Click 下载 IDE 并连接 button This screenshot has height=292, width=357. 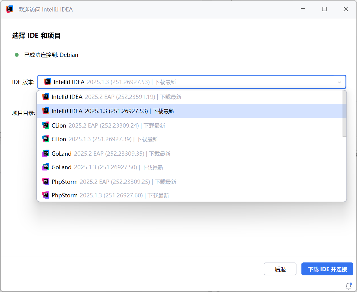(327, 269)
